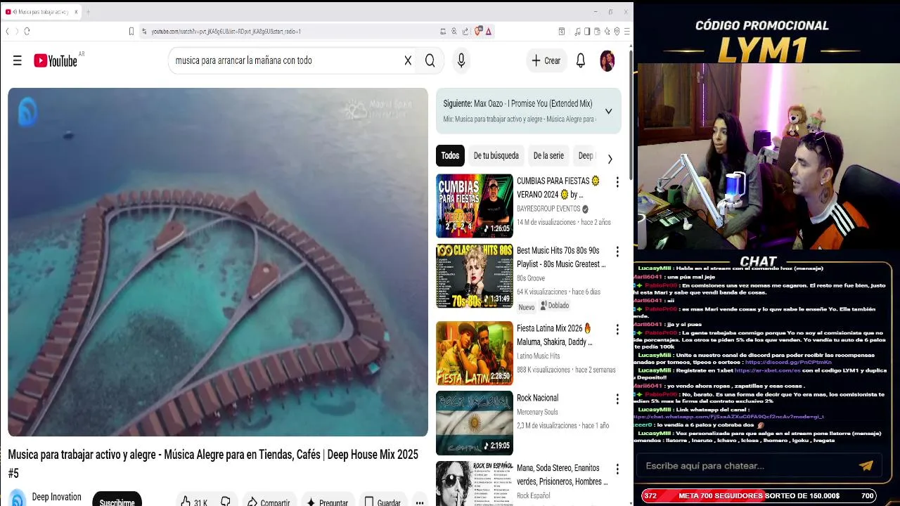Open the YouTube hamburger guide menu
900x506 pixels.
[18, 60]
